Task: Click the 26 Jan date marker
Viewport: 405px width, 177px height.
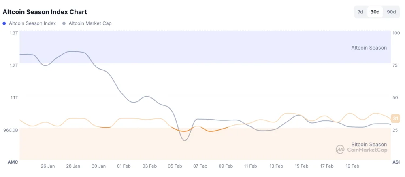Action: [x=48, y=166]
